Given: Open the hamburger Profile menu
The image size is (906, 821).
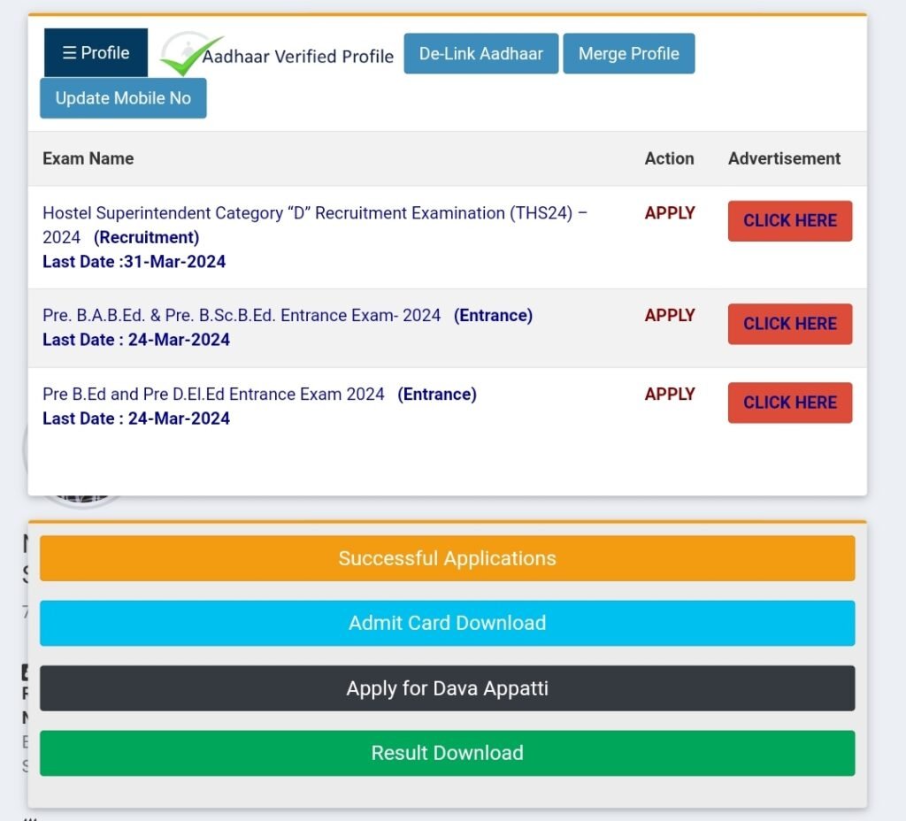Looking at the screenshot, I should (96, 53).
